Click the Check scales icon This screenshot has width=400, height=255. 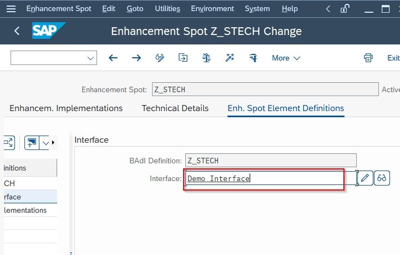click(206, 58)
